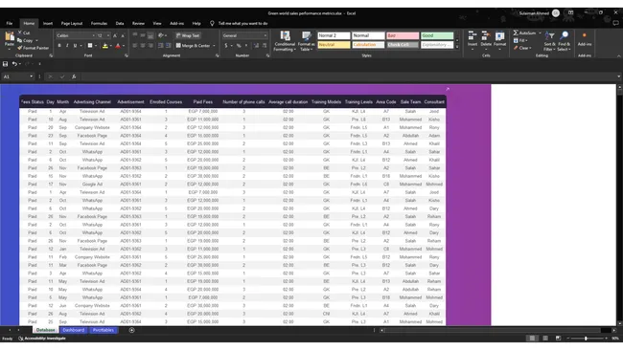Viewport: 623px width, 350px height.
Task: Expand the font name Calibri dropdown
Action: pos(93,35)
